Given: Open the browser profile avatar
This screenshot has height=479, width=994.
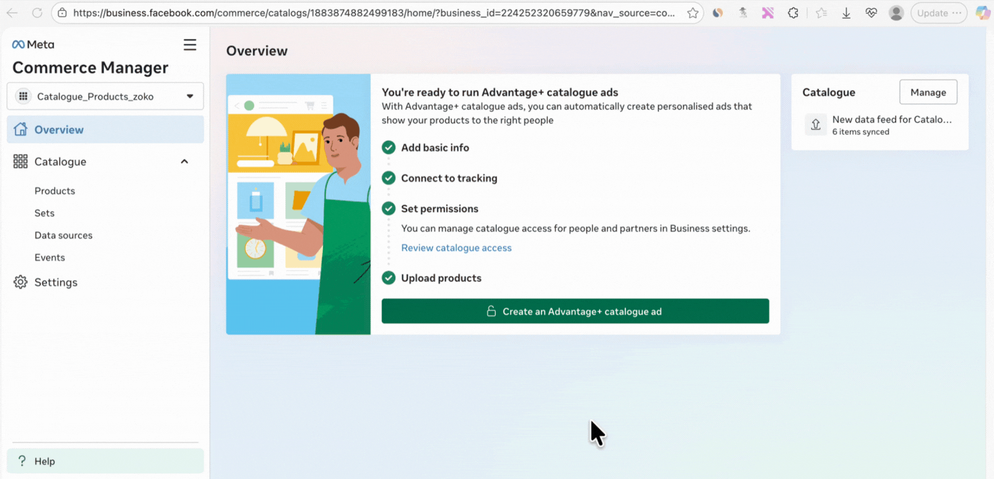Looking at the screenshot, I should point(896,13).
